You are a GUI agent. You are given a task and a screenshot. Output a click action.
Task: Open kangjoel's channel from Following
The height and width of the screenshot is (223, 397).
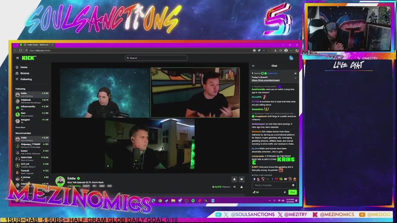coord(32,121)
